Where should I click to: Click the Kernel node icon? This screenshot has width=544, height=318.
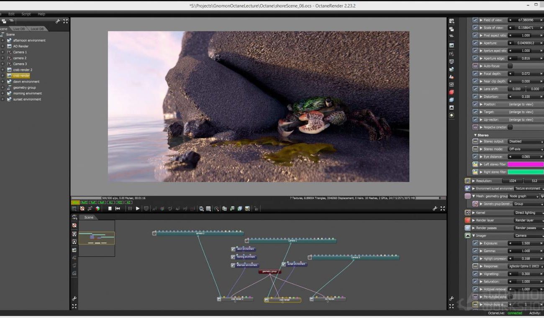pyautogui.click(x=467, y=213)
